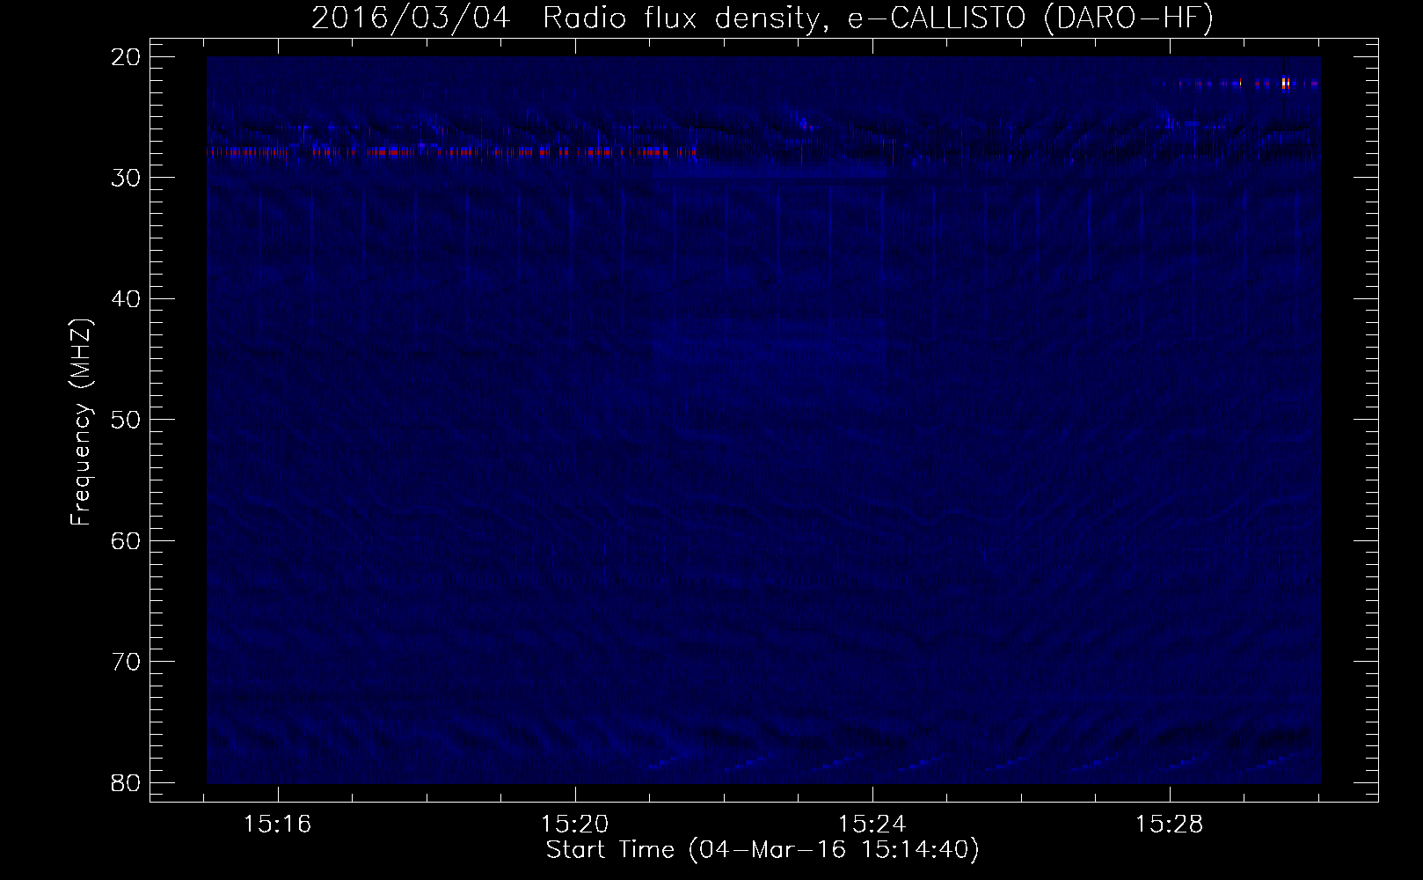The image size is (1423, 880).
Task: Click the 60 frequency tick label
Action: [x=126, y=540]
